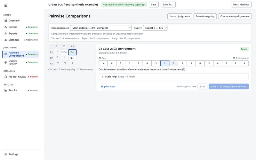Select matrix cell C1 vs C3 (2)

tap(72, 52)
